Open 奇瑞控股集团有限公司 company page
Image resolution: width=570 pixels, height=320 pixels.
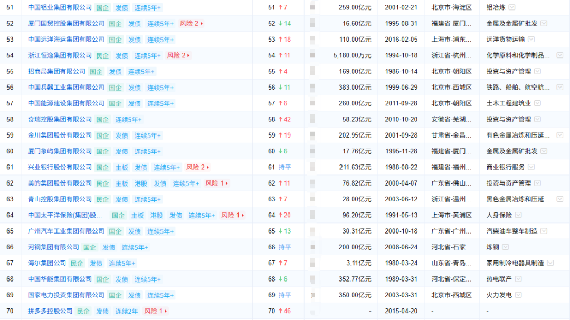pos(60,119)
